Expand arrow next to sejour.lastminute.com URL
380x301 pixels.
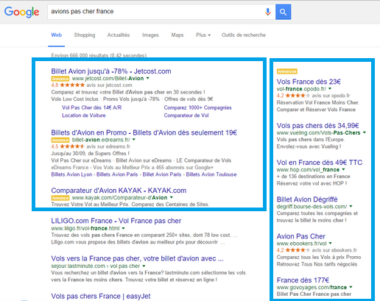click(x=144, y=266)
